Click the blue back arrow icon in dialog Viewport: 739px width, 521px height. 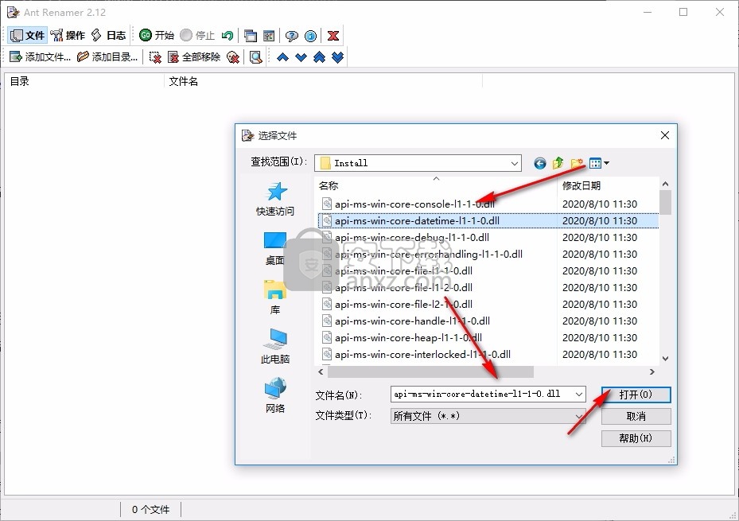click(x=539, y=163)
